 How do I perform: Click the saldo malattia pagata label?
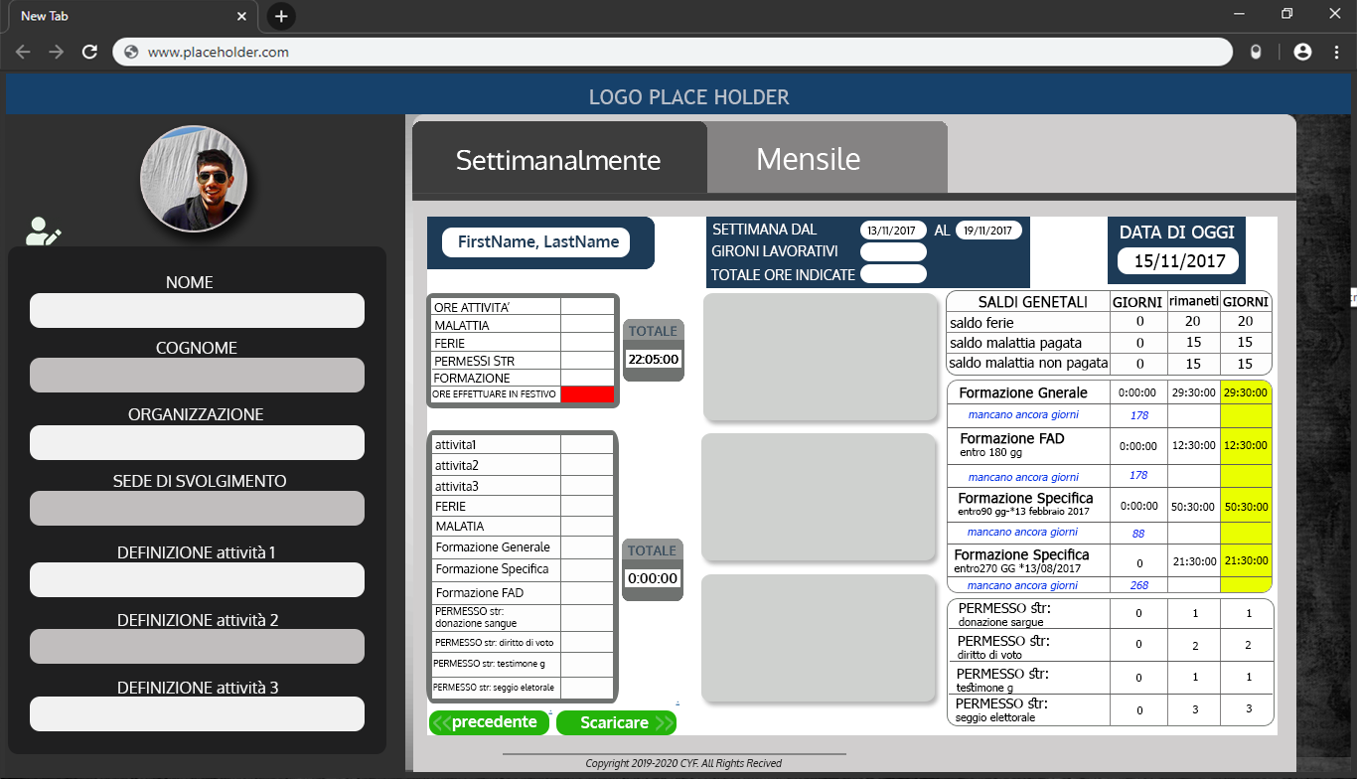(x=1015, y=343)
